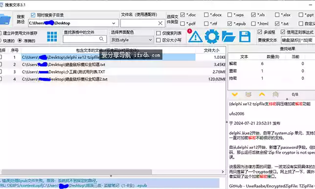Click 120.02MB size cell of row 4
Viewport: 315px width, 189px height.
tap(217, 79)
